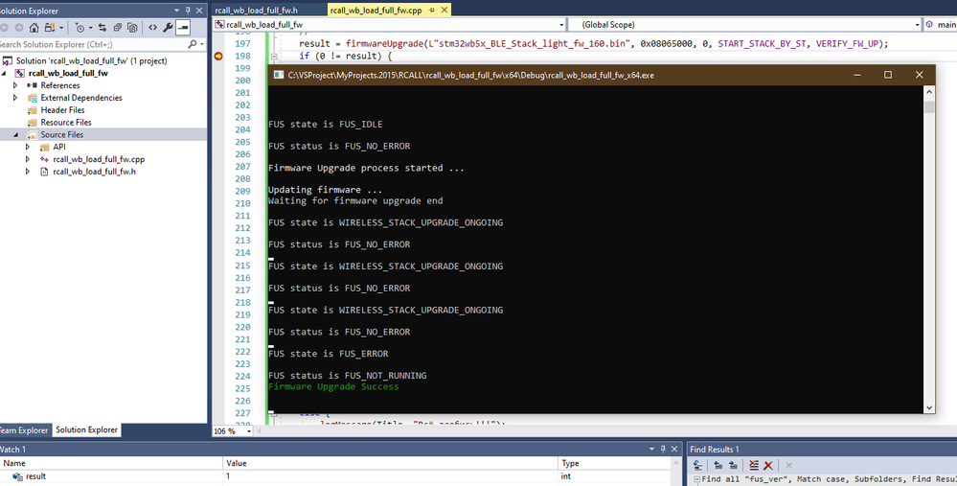The height and width of the screenshot is (486, 957).
Task: Click Sync with Active Document arrows icon
Action: (x=102, y=28)
